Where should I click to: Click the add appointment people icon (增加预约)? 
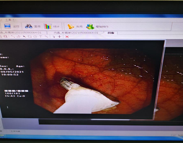[90, 27]
